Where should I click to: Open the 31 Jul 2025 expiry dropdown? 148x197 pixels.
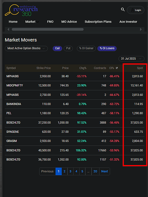[x=132, y=59]
